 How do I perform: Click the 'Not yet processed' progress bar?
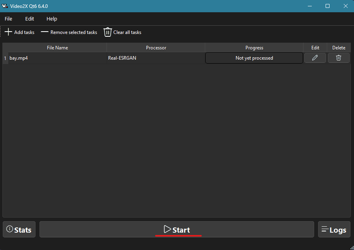[x=254, y=58]
